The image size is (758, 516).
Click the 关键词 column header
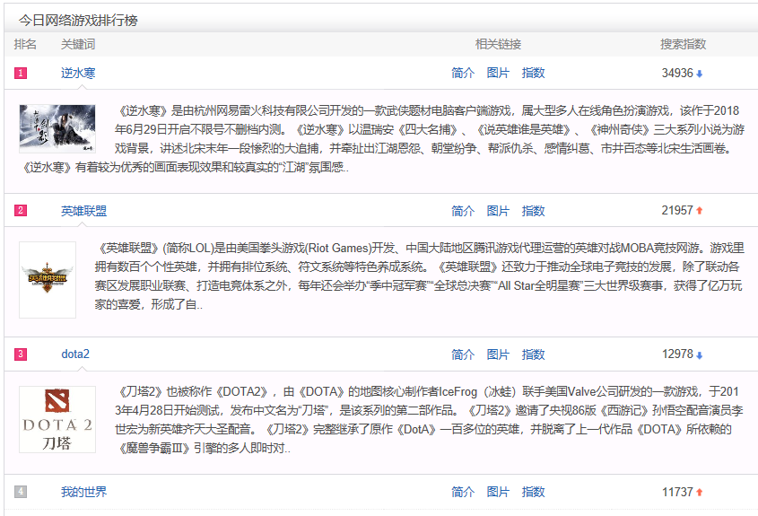pos(78,45)
